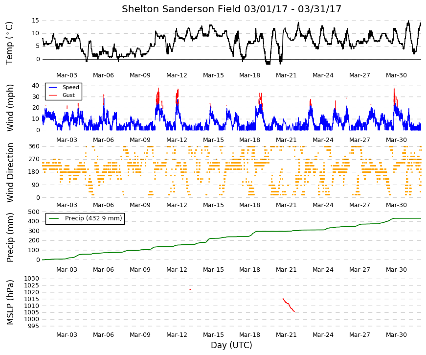The image size is (426, 355).
Task: Click the Wind Direction axis label
Action: [x=9, y=173]
